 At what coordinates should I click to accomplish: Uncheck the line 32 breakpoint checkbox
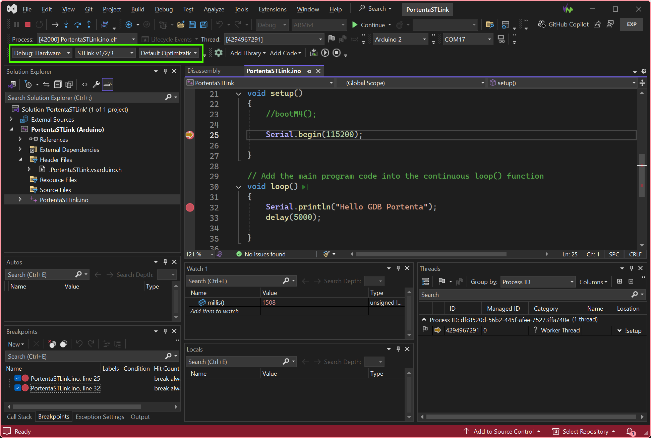[18, 388]
